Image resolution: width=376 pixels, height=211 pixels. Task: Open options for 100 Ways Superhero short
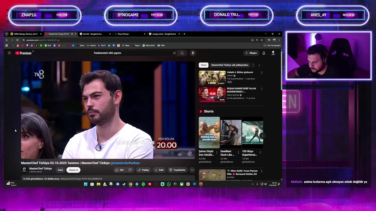[260, 152]
